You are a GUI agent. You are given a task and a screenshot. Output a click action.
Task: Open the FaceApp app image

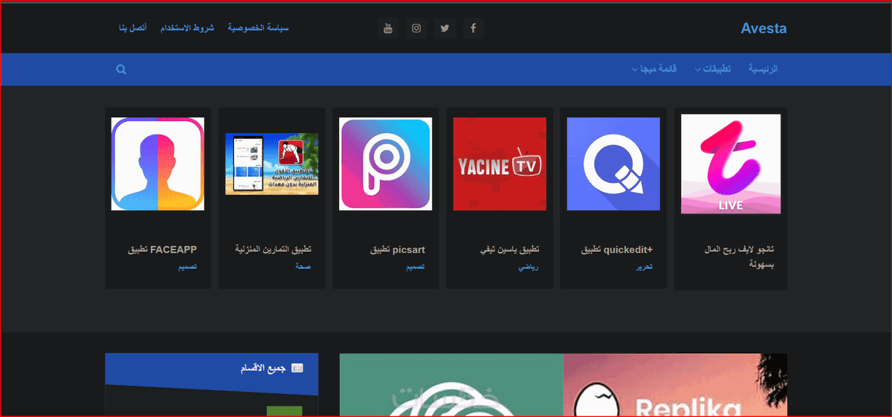pyautogui.click(x=158, y=164)
